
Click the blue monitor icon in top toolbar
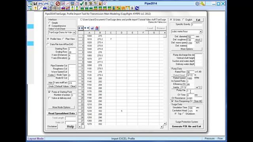72,4
